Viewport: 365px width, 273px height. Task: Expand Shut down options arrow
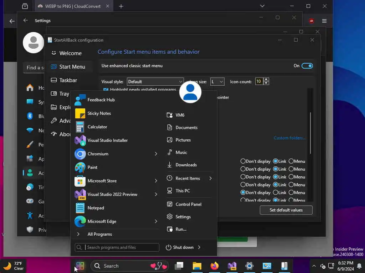[199, 247]
